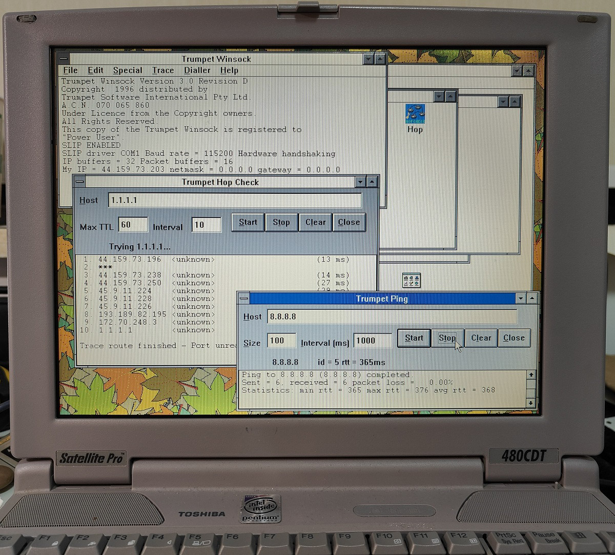Click 'My IP = 44.159.73.203' line
Viewport: 615px width, 555px height.
(x=201, y=170)
